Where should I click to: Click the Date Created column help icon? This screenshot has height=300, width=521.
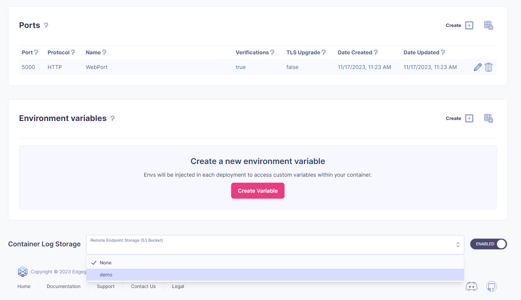tap(376, 52)
